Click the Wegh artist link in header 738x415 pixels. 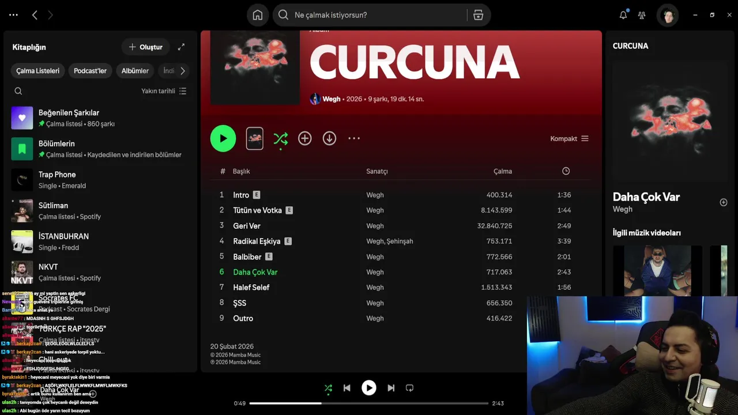(331, 99)
